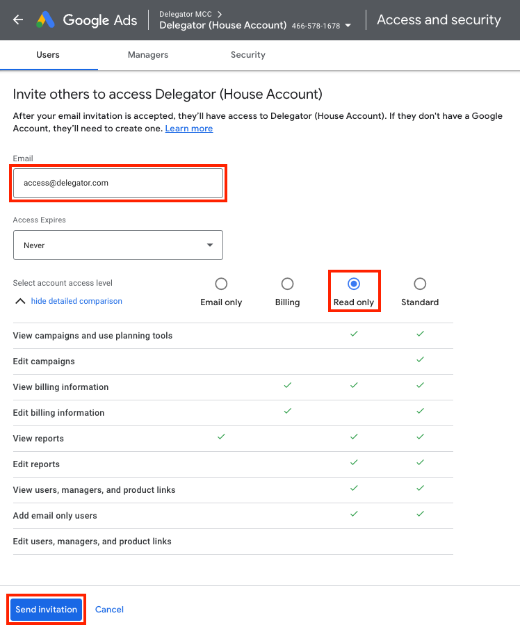Switch to the Users tab

[48, 55]
